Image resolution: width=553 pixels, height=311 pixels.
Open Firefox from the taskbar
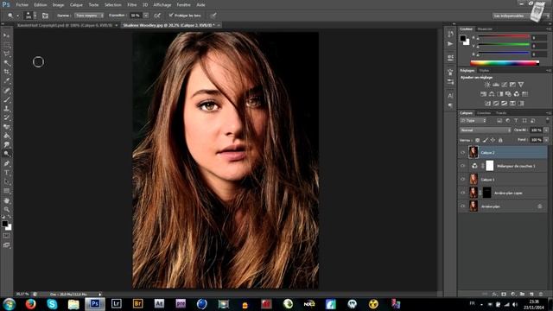click(x=31, y=304)
